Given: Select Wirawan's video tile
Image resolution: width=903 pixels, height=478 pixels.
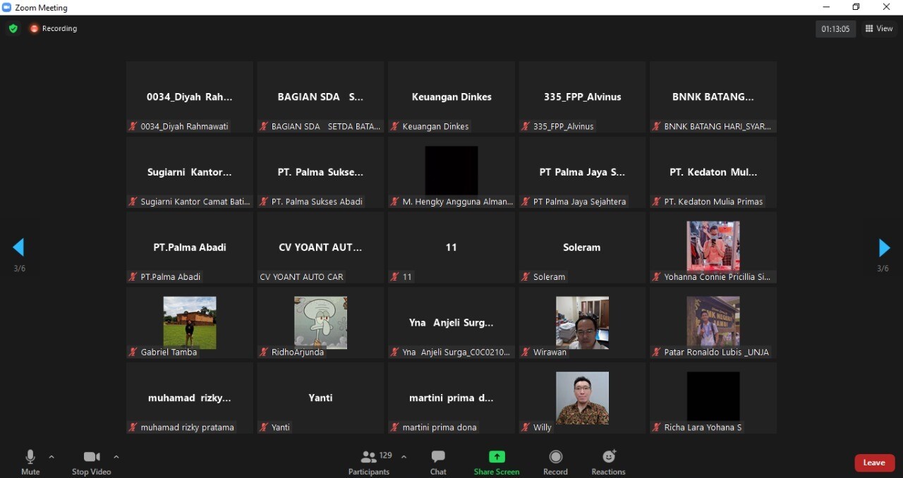Looking at the screenshot, I should click(582, 323).
